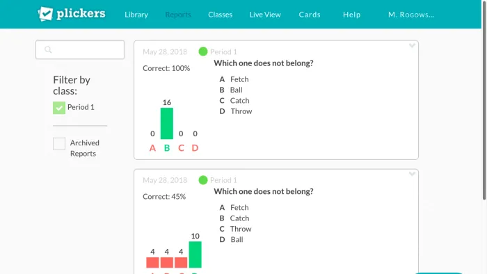487x274 pixels.
Task: Click the Plickers logo icon
Action: point(45,14)
